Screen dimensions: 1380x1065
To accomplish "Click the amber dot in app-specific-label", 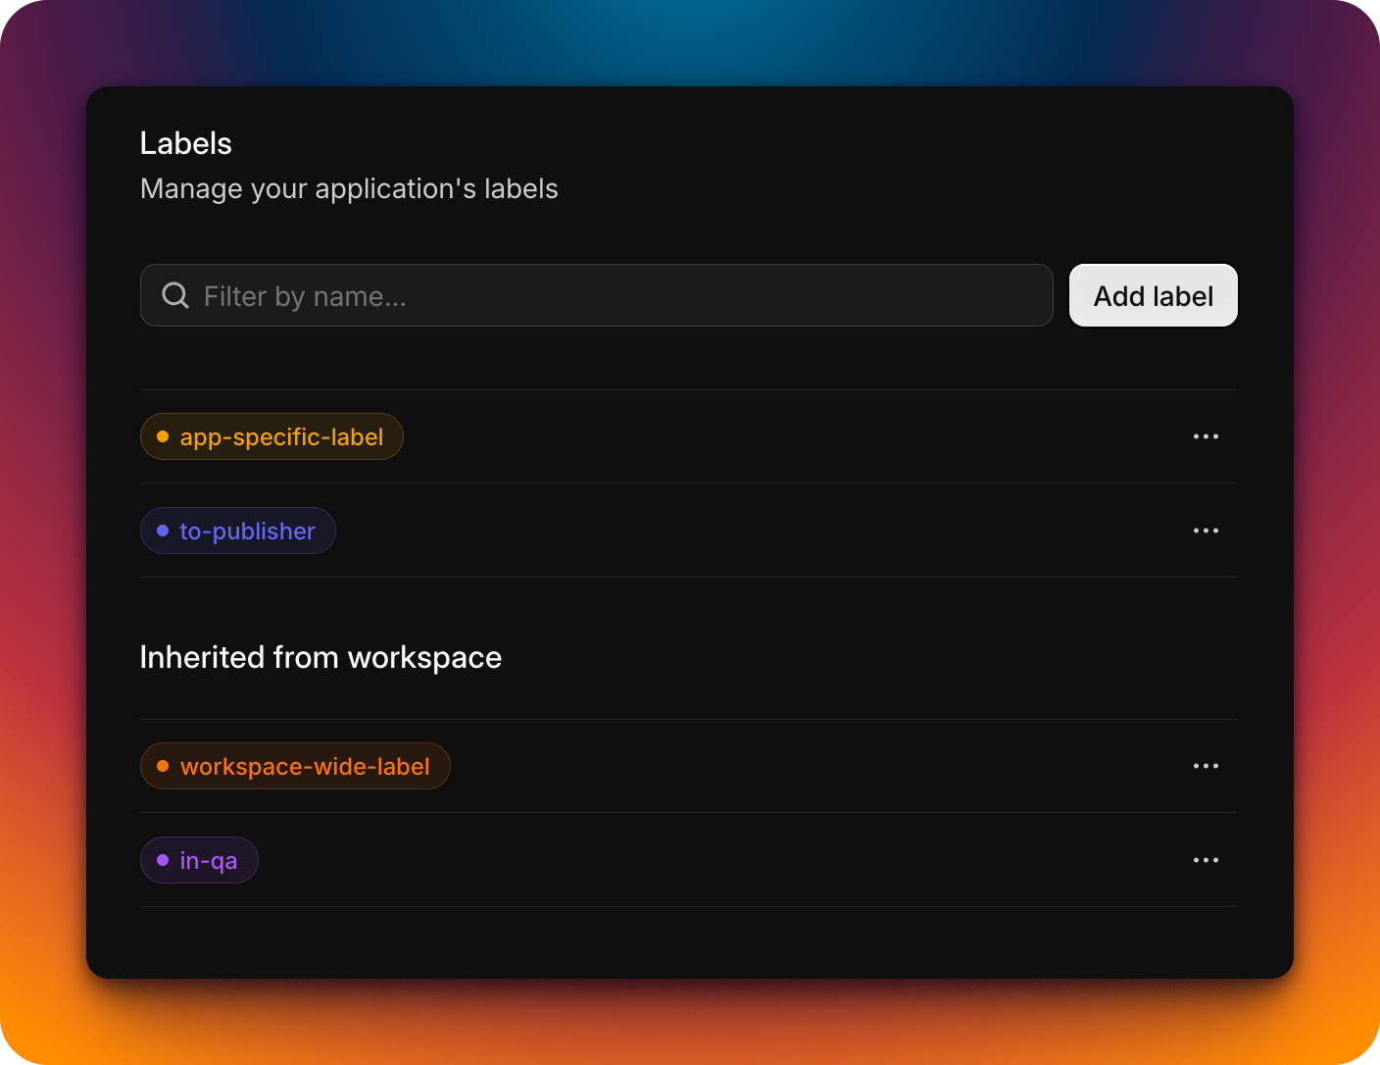I will click(x=163, y=437).
